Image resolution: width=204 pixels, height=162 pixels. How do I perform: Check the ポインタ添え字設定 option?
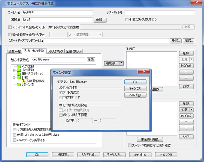pos(61,115)
